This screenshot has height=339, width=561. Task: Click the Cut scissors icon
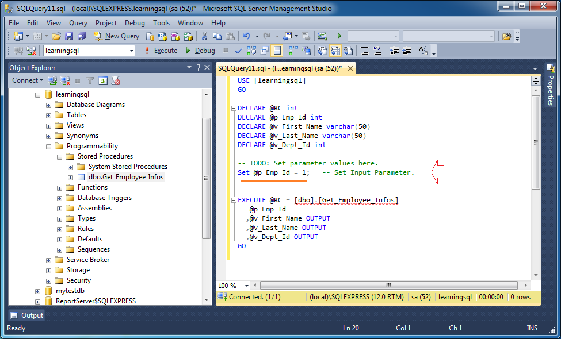205,36
